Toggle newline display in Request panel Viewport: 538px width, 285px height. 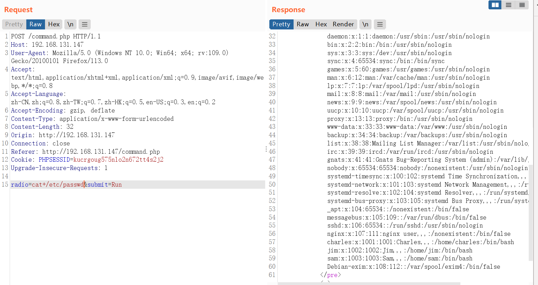pyautogui.click(x=71, y=24)
